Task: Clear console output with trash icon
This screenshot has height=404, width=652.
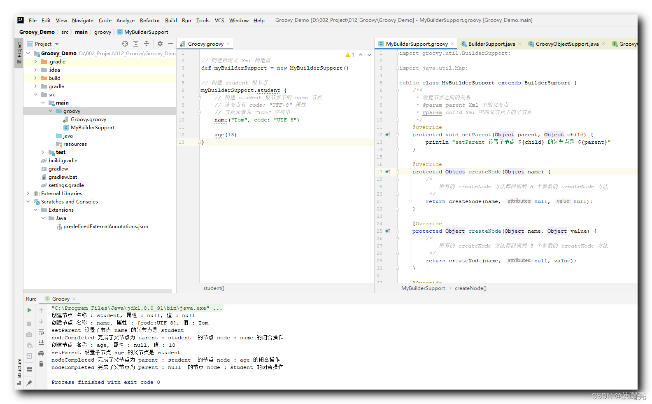Action: click(41, 364)
